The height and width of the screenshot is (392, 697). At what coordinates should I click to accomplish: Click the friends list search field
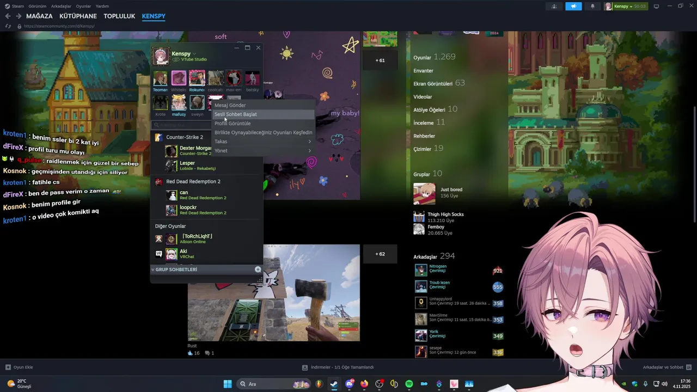pyautogui.click(x=182, y=125)
